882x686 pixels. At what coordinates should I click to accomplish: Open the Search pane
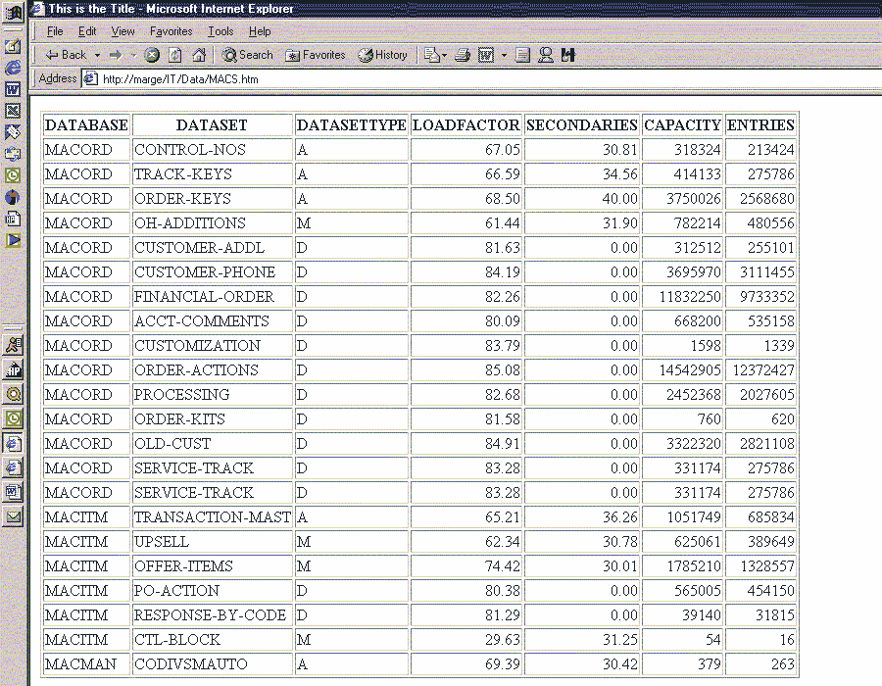pos(247,55)
